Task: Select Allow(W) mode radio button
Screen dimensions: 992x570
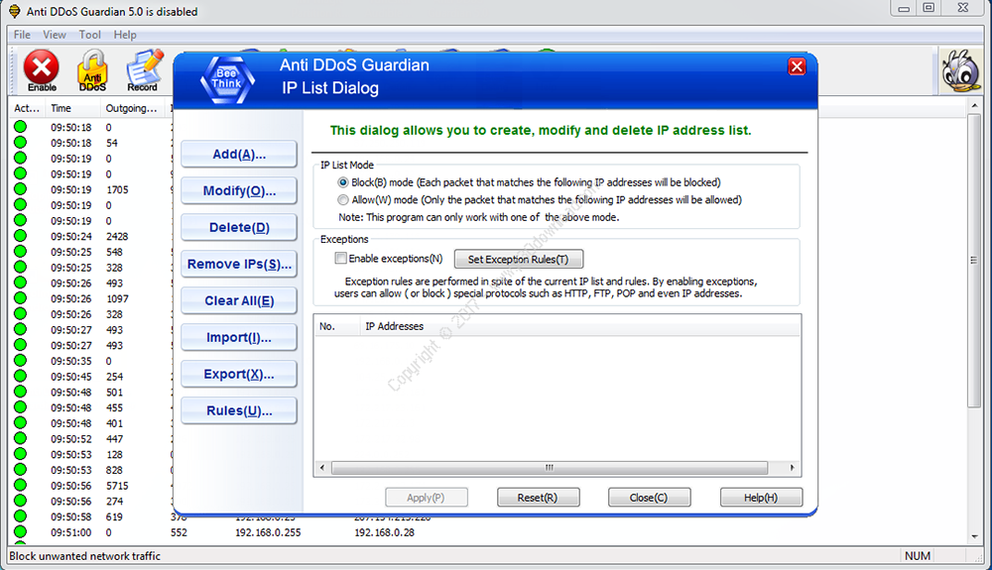Action: click(x=343, y=199)
